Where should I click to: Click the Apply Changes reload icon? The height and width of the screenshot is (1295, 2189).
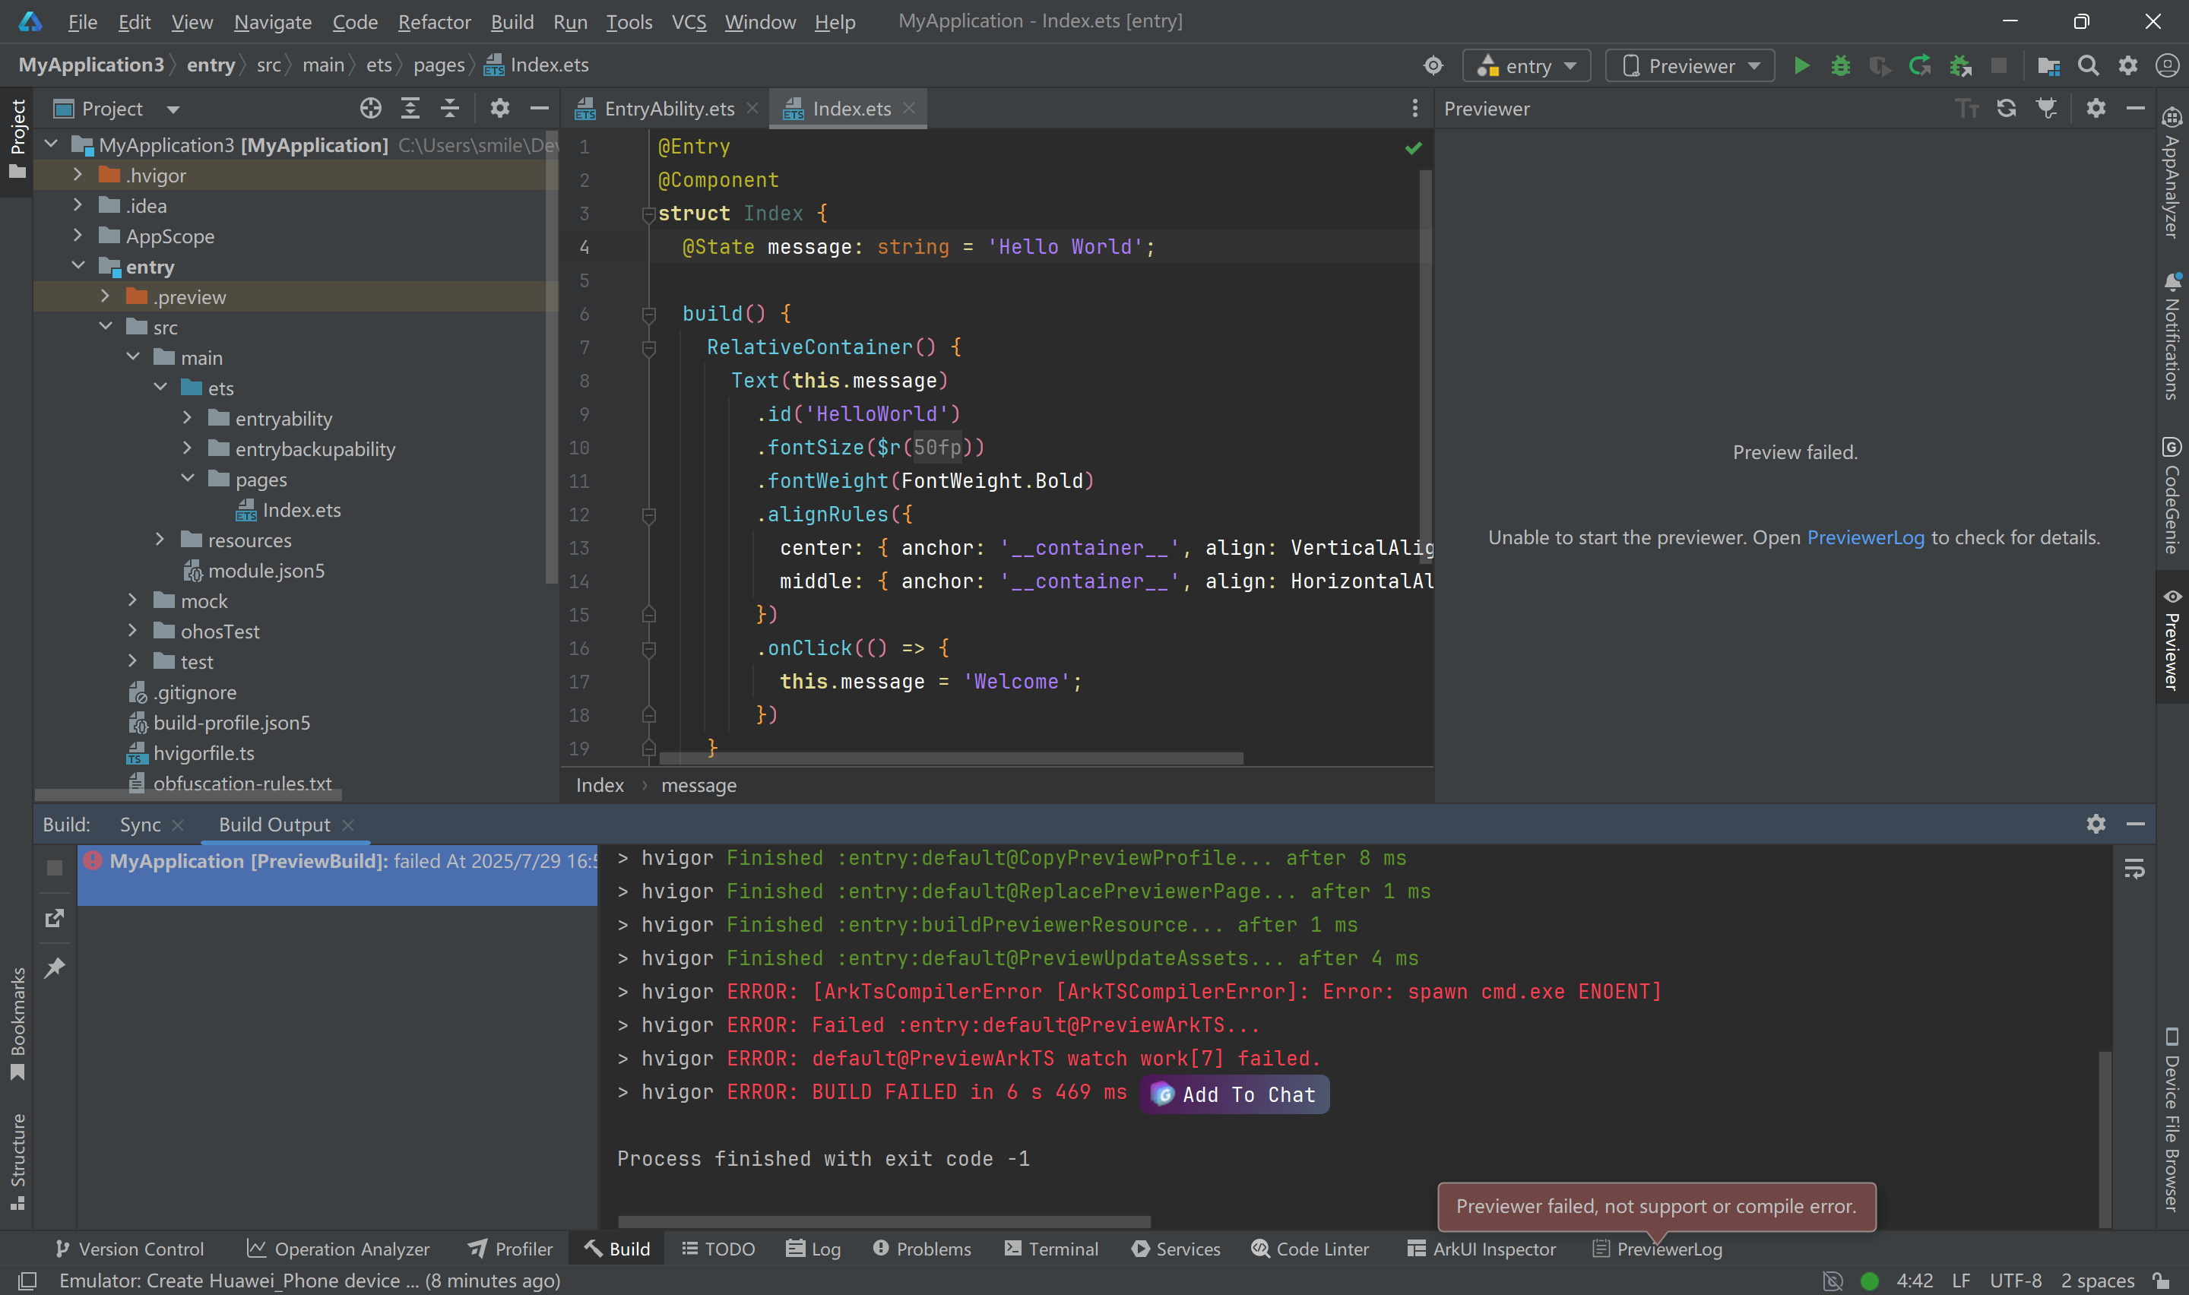tap(1919, 65)
